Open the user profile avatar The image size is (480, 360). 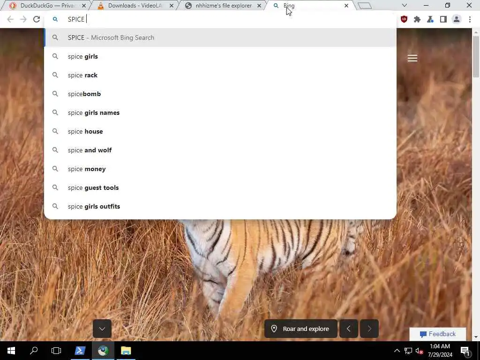(457, 19)
